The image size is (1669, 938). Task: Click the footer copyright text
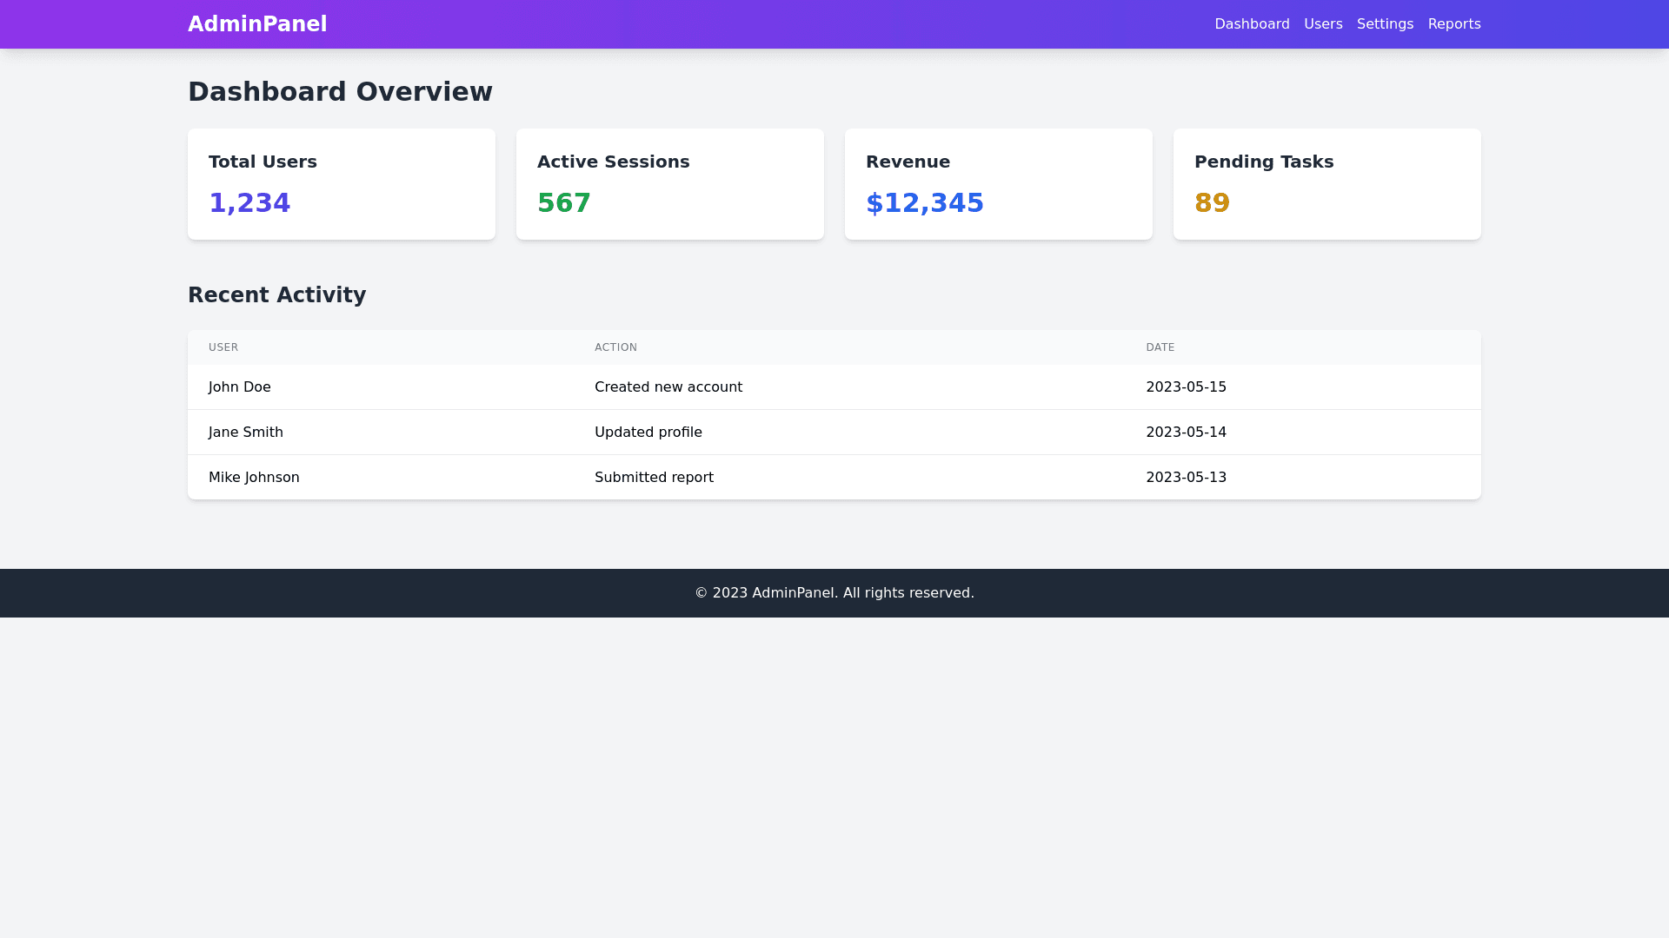coord(834,593)
